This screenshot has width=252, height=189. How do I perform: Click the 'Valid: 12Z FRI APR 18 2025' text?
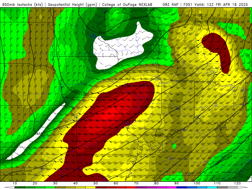(221, 5)
